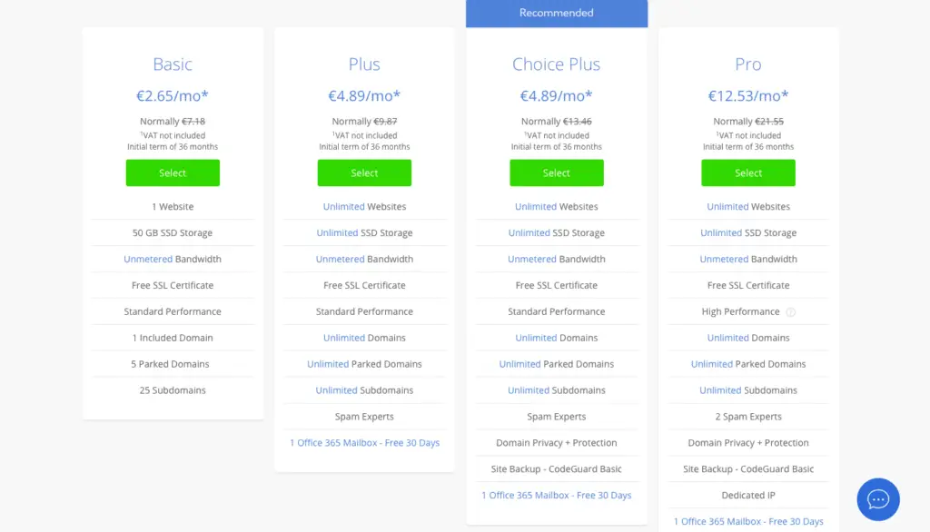Open Choice Plus Office 365 Mailbox link
This screenshot has height=532, width=930.
557,495
